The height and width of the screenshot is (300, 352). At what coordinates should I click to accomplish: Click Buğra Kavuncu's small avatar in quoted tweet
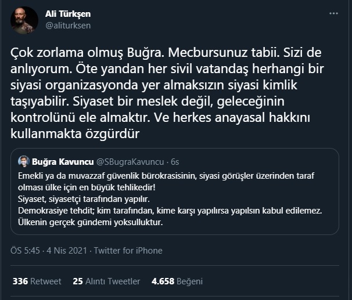24,161
